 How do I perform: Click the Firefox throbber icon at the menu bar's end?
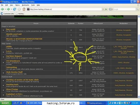[x=138, y=5]
